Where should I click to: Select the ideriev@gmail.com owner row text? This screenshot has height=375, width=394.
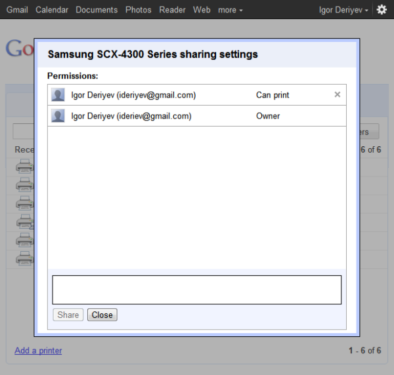131,116
